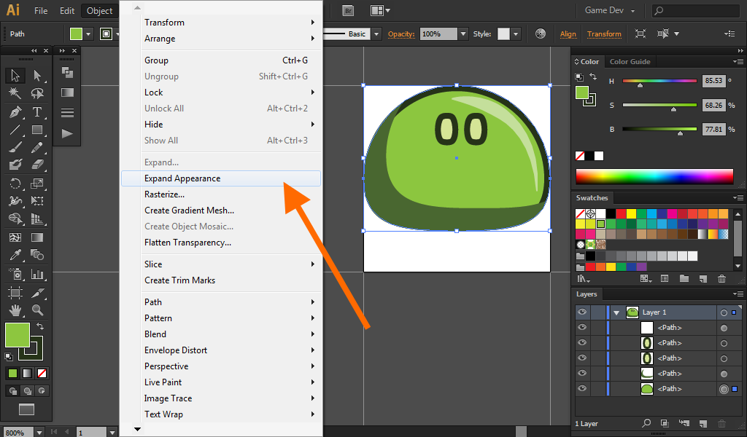Choose the Direct Selection tool
This screenshot has width=747, height=437.
[37, 76]
